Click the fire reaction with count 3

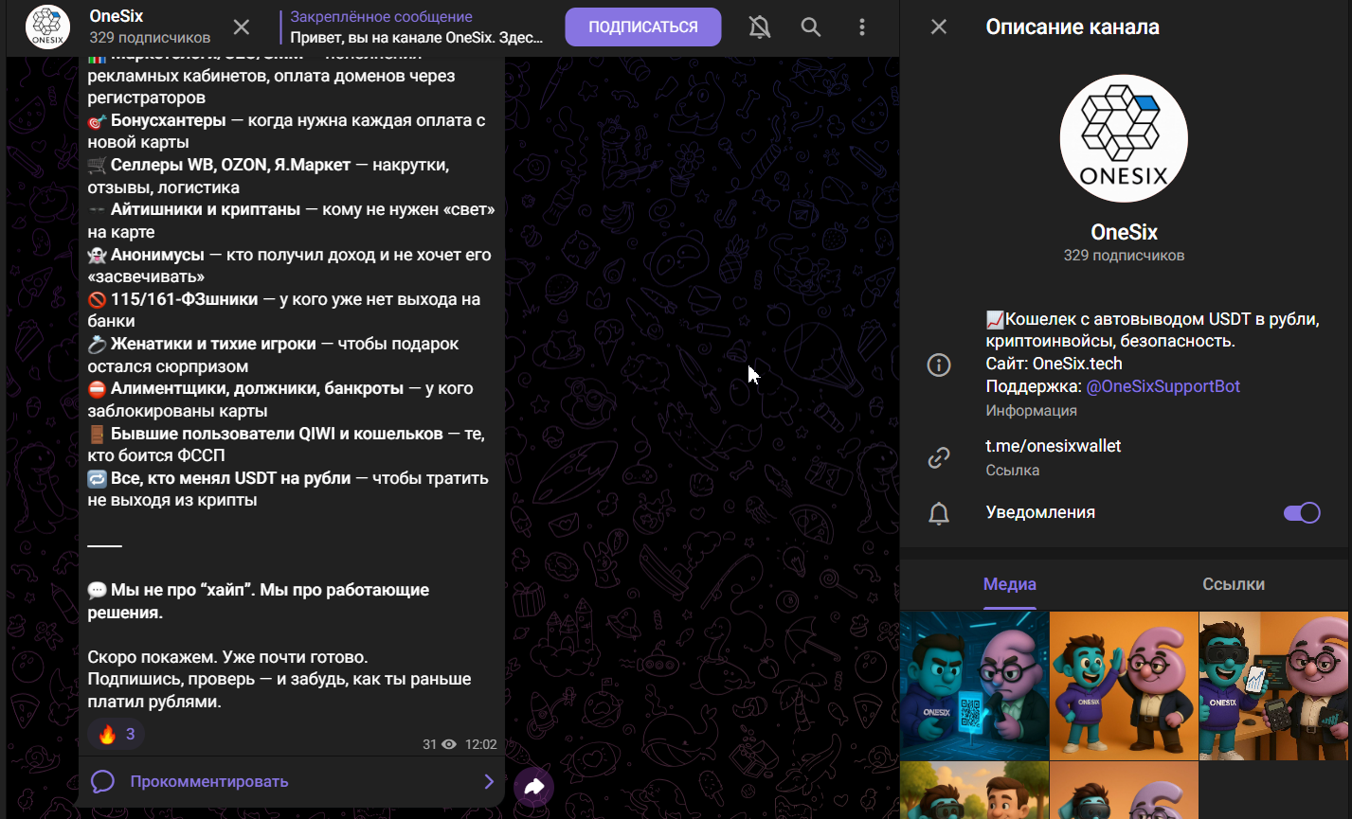pyautogui.click(x=116, y=734)
